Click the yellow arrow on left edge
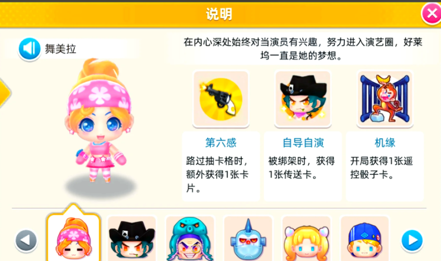The image size is (441, 261). [5, 93]
